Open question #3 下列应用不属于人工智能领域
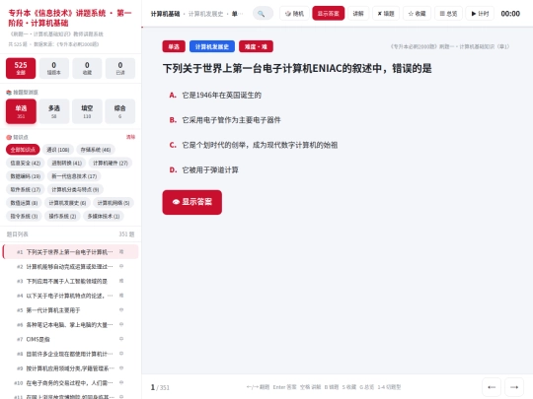 (x=70, y=281)
